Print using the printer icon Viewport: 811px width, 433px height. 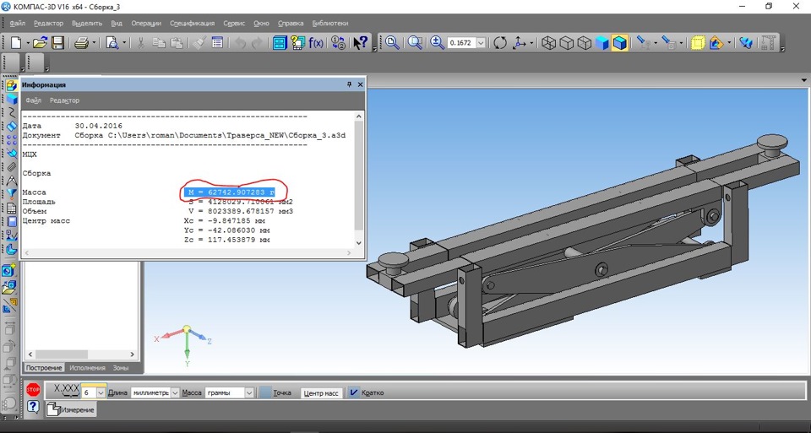[82, 42]
